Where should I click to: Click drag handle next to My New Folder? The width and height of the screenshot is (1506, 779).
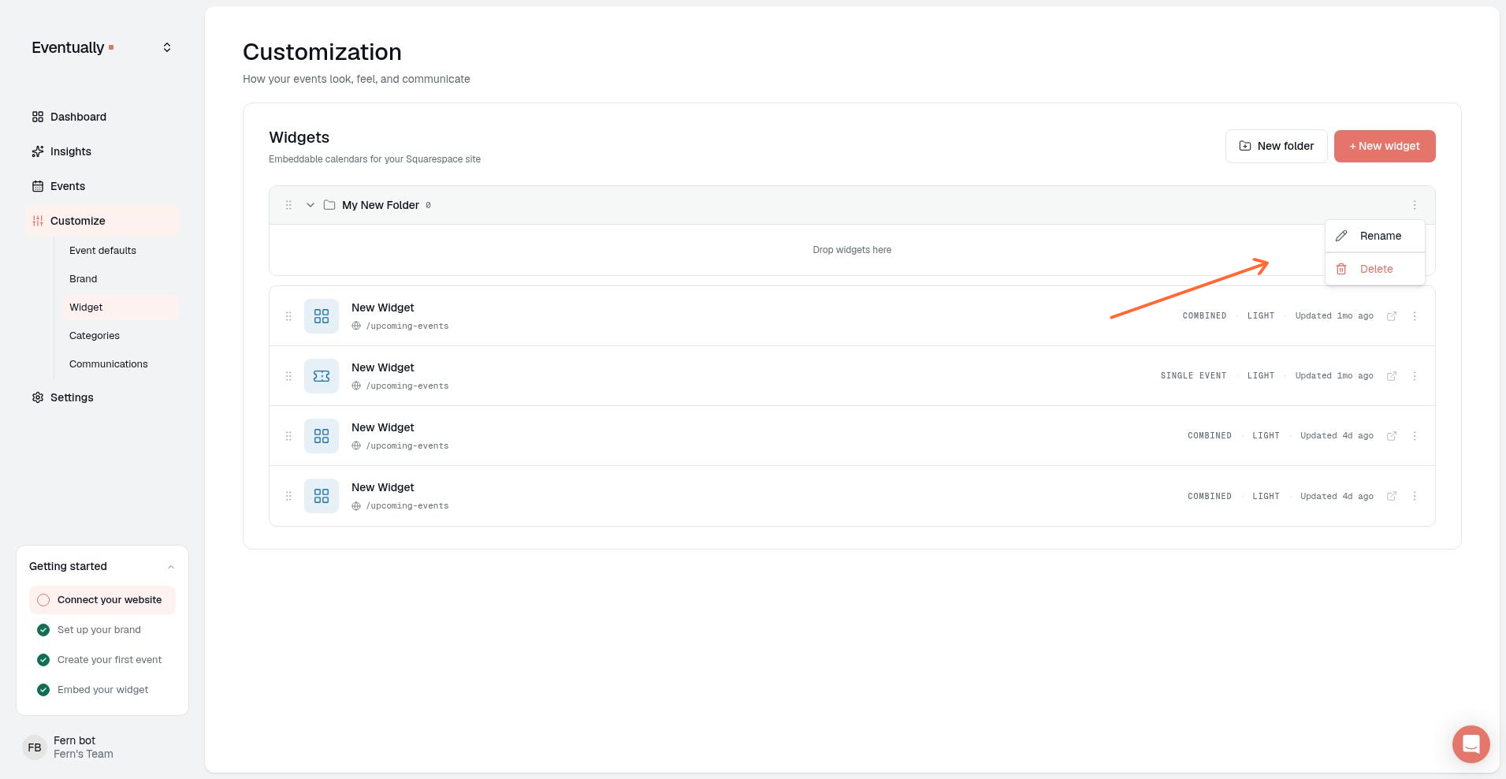[288, 205]
